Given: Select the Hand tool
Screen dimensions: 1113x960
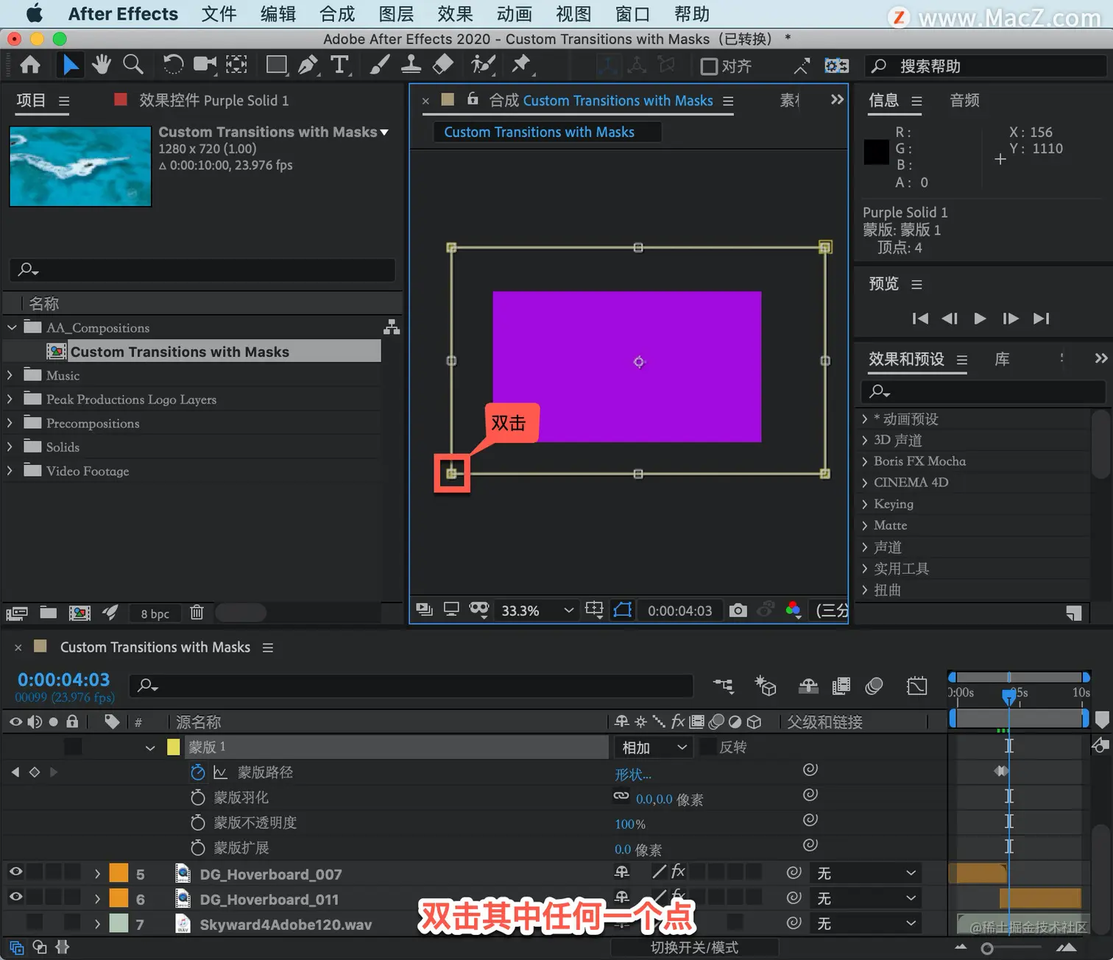Looking at the screenshot, I should (x=102, y=65).
